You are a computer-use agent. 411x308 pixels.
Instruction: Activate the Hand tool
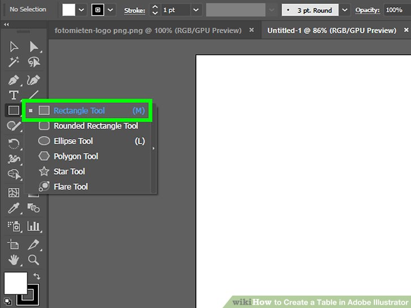(x=14, y=260)
